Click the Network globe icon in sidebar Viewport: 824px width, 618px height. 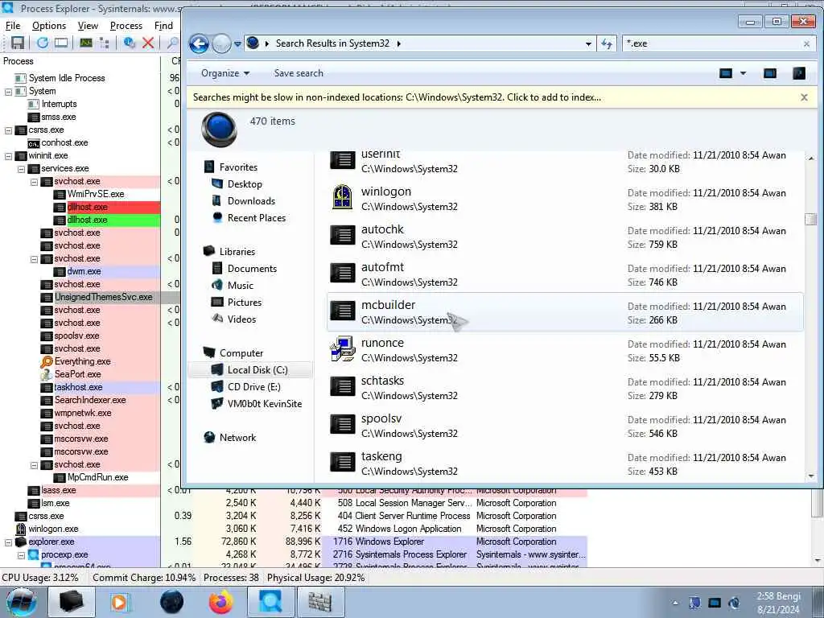click(x=210, y=437)
